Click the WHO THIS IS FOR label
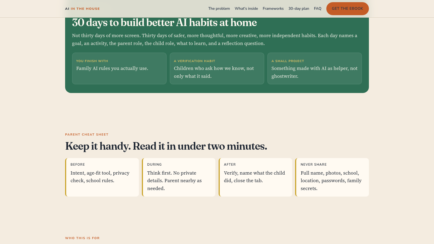The image size is (434, 244). [x=82, y=238]
